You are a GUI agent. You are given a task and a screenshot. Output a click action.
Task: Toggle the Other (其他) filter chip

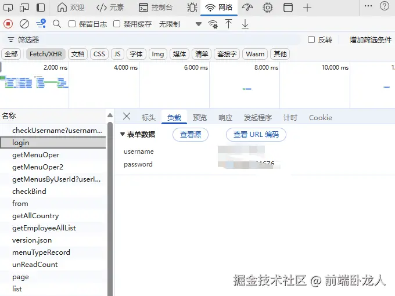[280, 54]
